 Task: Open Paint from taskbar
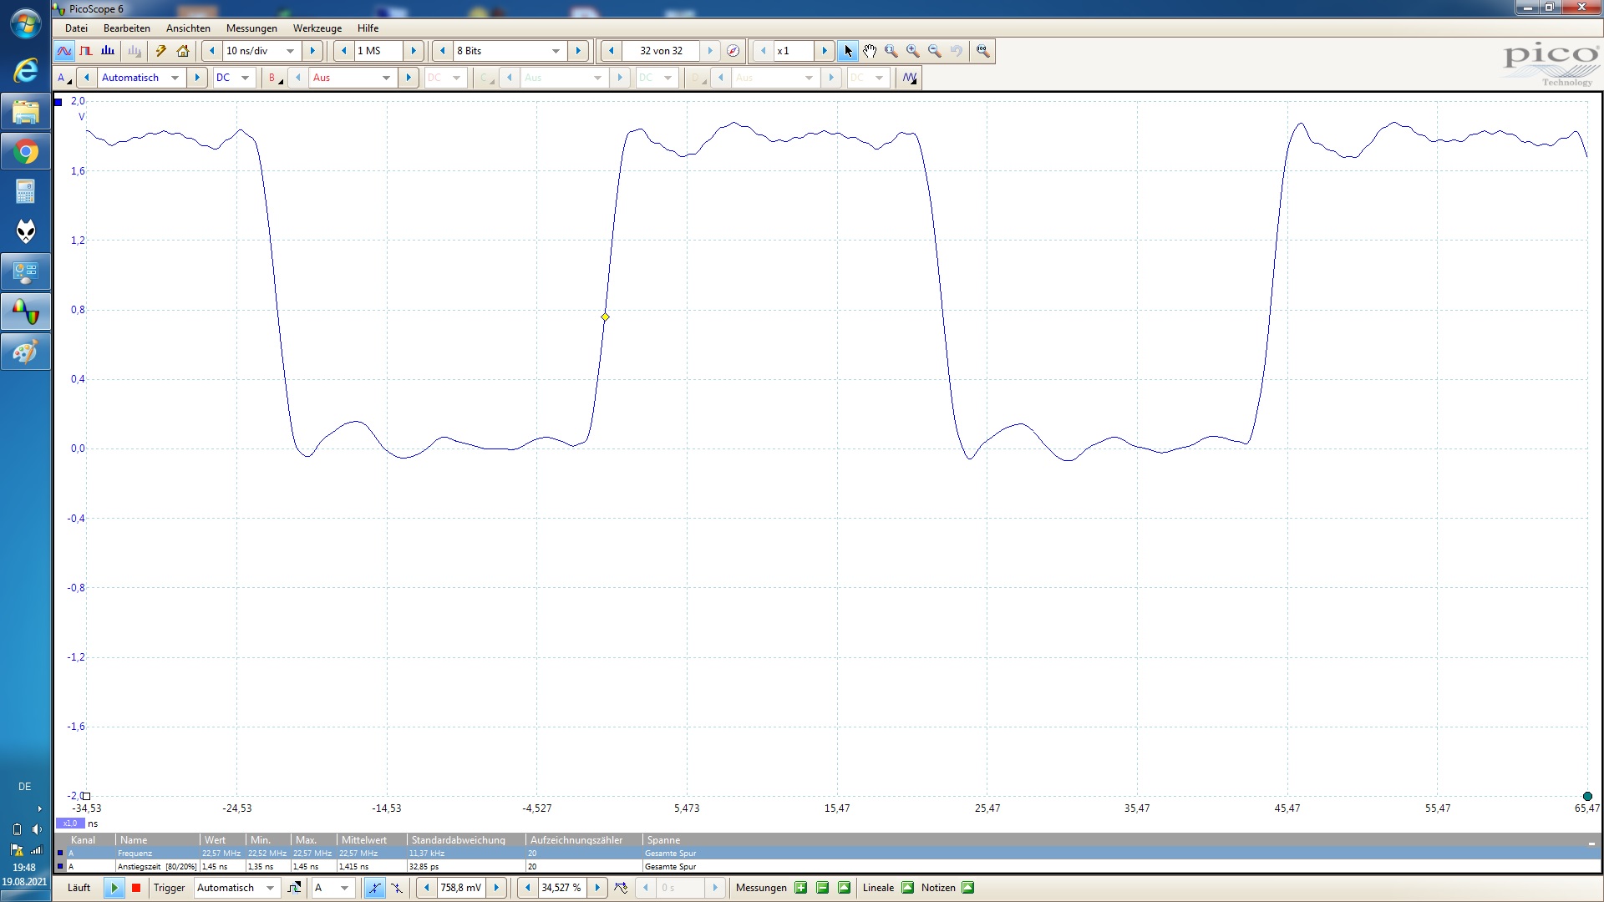click(x=26, y=352)
